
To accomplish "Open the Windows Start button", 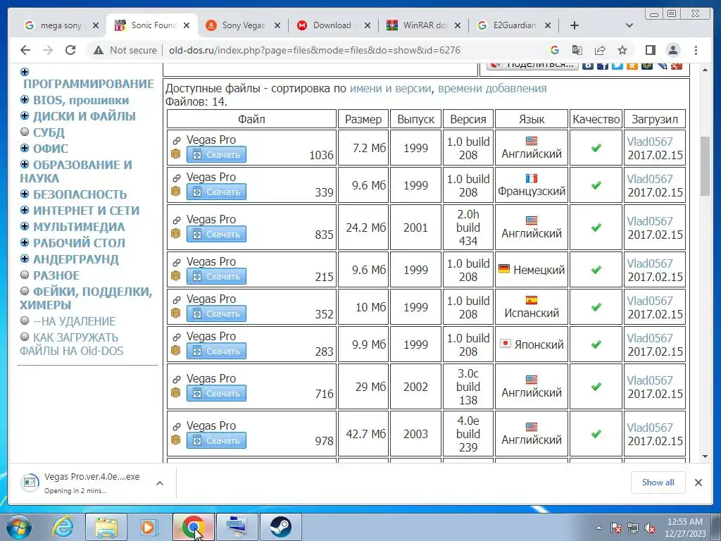I will pyautogui.click(x=19, y=527).
